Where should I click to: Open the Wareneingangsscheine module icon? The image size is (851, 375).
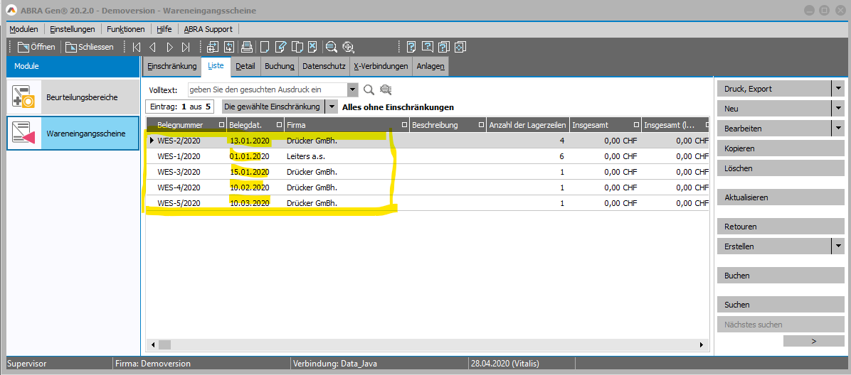[24, 134]
